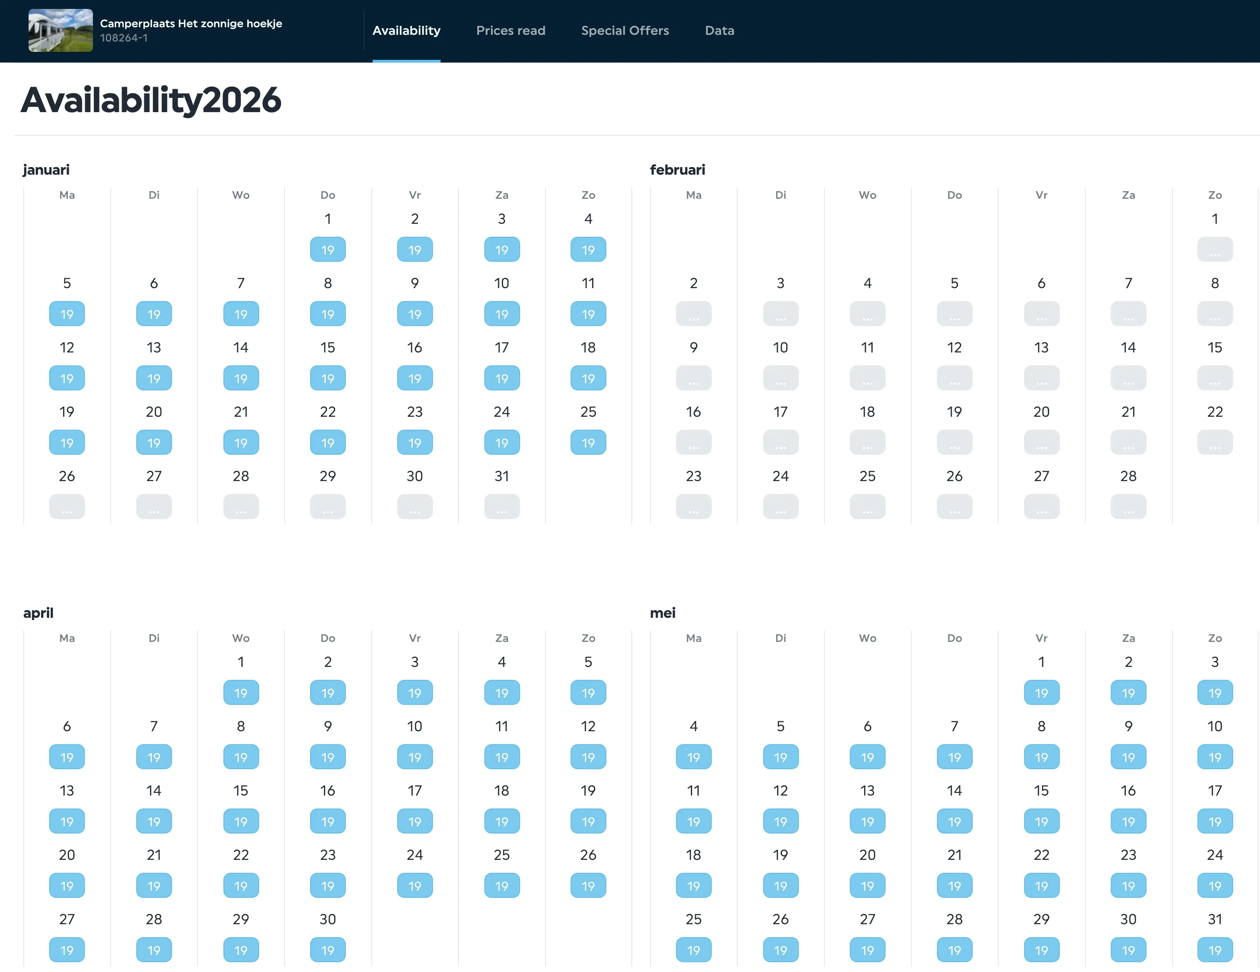
Task: Select blue badge for april 30
Action: (327, 950)
